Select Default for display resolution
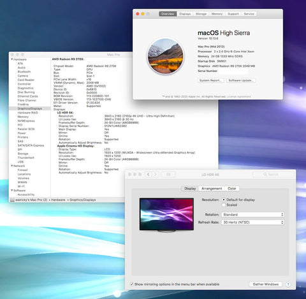 224,200
